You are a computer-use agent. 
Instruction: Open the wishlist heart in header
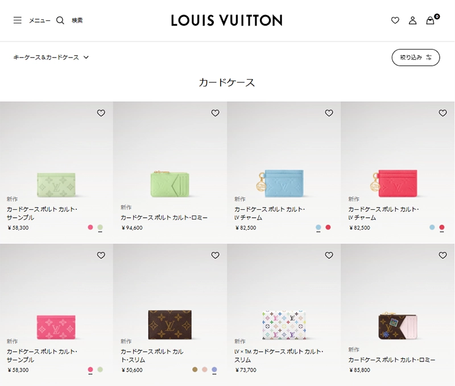[x=395, y=20]
